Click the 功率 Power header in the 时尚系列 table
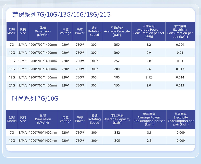The image size is (201, 164). tap(80, 119)
